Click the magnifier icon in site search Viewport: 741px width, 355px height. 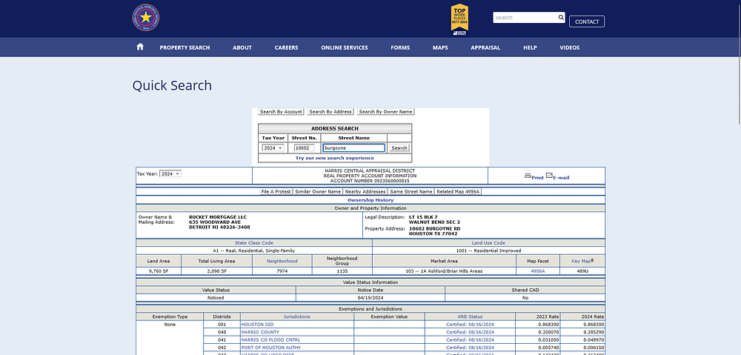[561, 18]
